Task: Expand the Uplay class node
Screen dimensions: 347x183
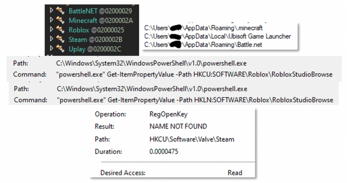Action: pyautogui.click(x=52, y=49)
